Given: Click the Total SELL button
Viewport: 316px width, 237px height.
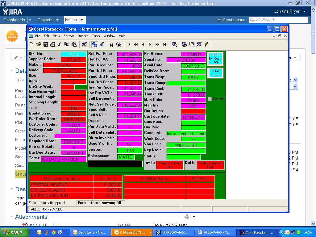Looking at the screenshot, I should tap(215, 73).
